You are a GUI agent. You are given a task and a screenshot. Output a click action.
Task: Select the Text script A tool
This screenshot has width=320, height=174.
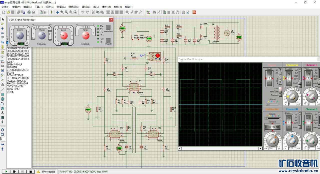coord(2,113)
